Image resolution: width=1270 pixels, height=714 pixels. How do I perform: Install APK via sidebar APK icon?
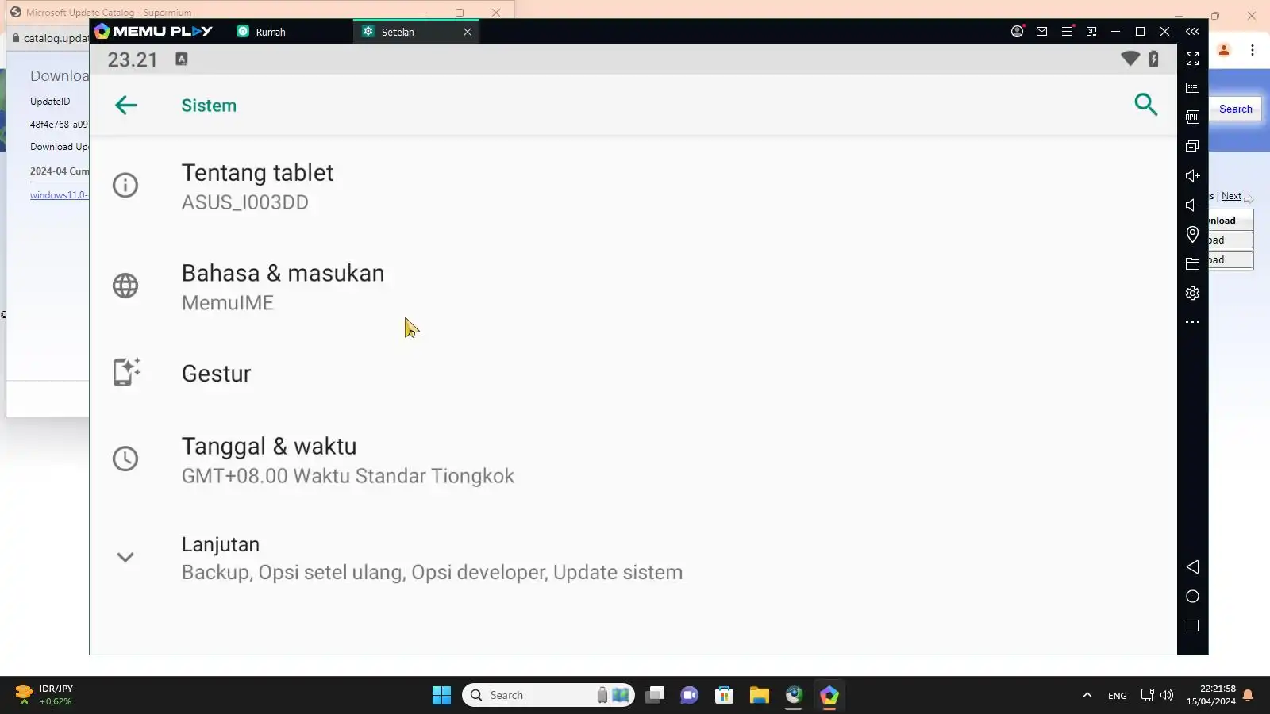(1192, 117)
